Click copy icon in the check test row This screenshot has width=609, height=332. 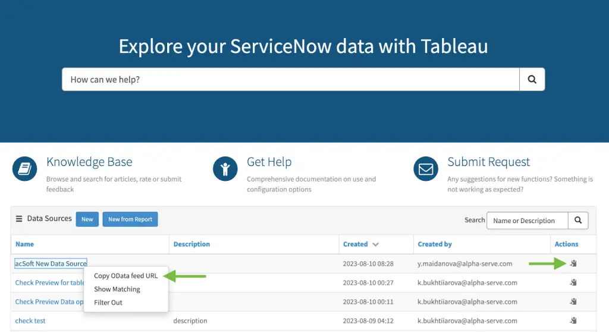tap(573, 321)
